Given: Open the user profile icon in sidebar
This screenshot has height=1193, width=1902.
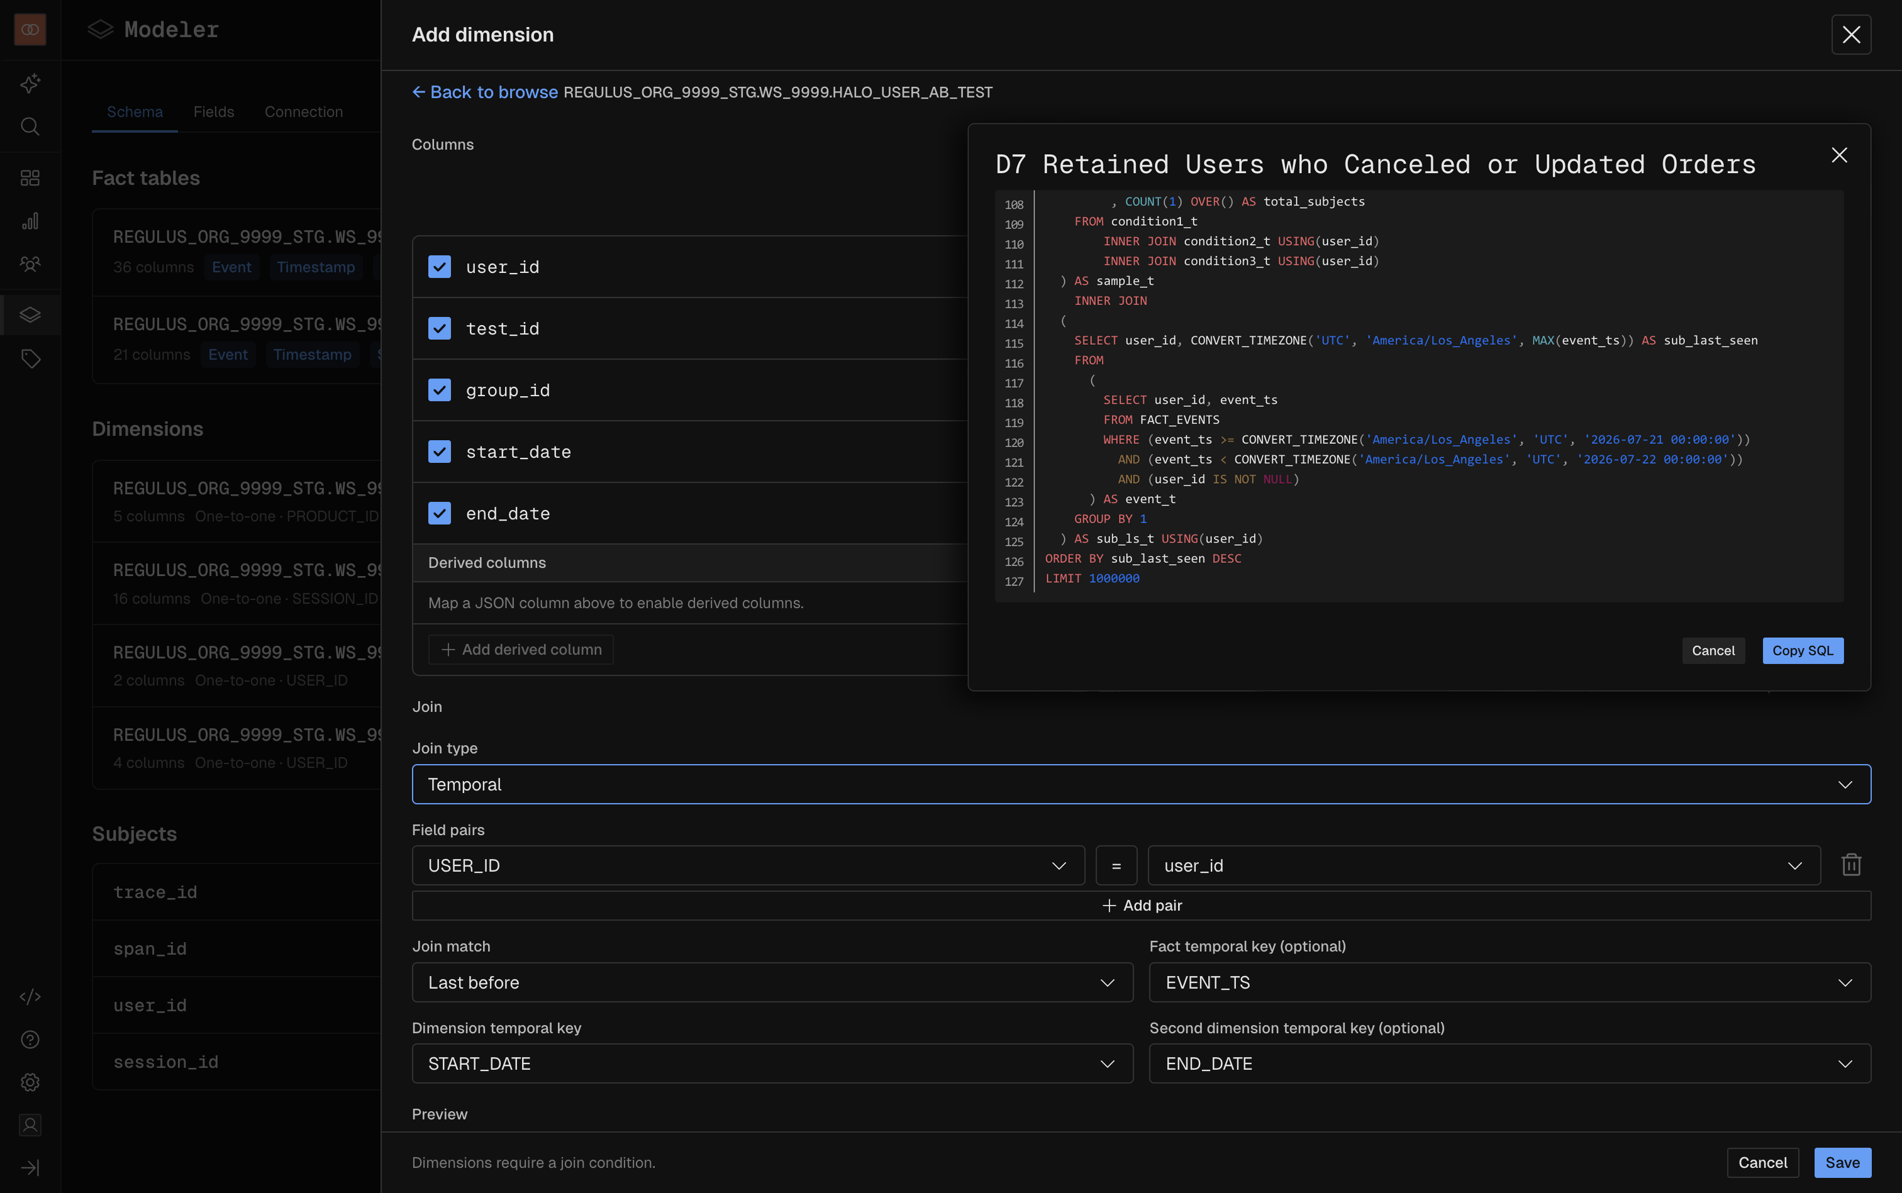Looking at the screenshot, I should click(30, 1125).
